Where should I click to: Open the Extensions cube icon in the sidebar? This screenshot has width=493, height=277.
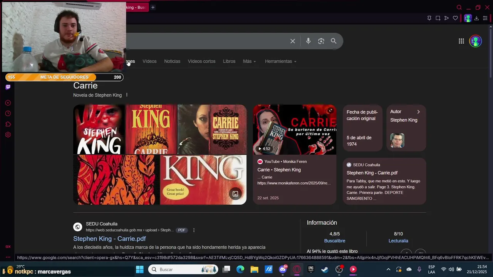click(x=8, y=124)
